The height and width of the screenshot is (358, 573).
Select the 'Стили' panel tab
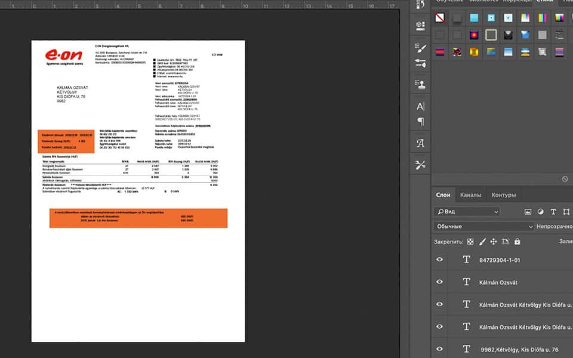pos(544,1)
